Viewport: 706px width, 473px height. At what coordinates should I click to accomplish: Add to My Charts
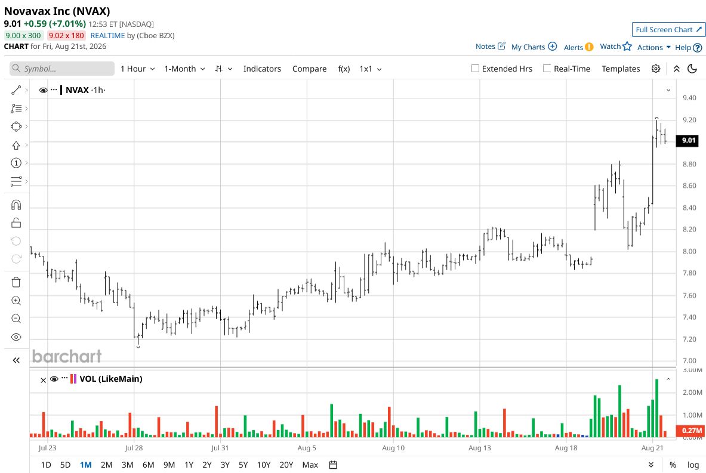click(534, 47)
